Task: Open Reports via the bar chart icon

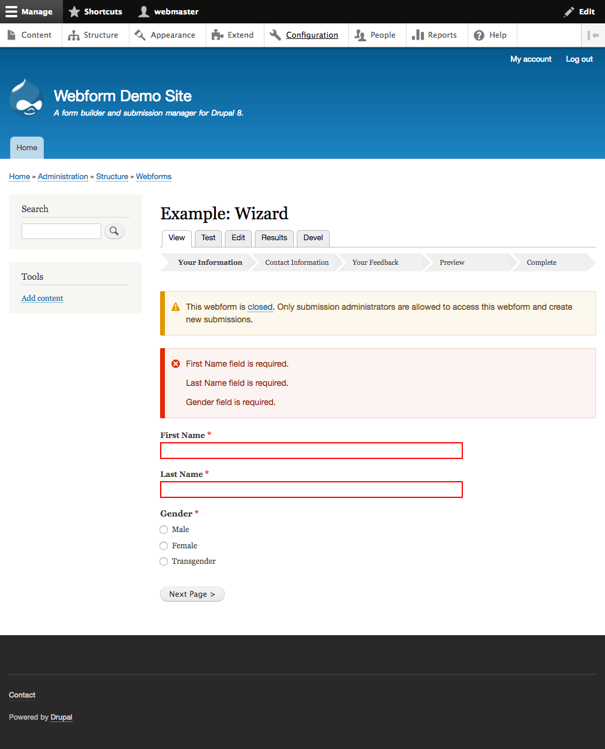Action: pos(418,35)
